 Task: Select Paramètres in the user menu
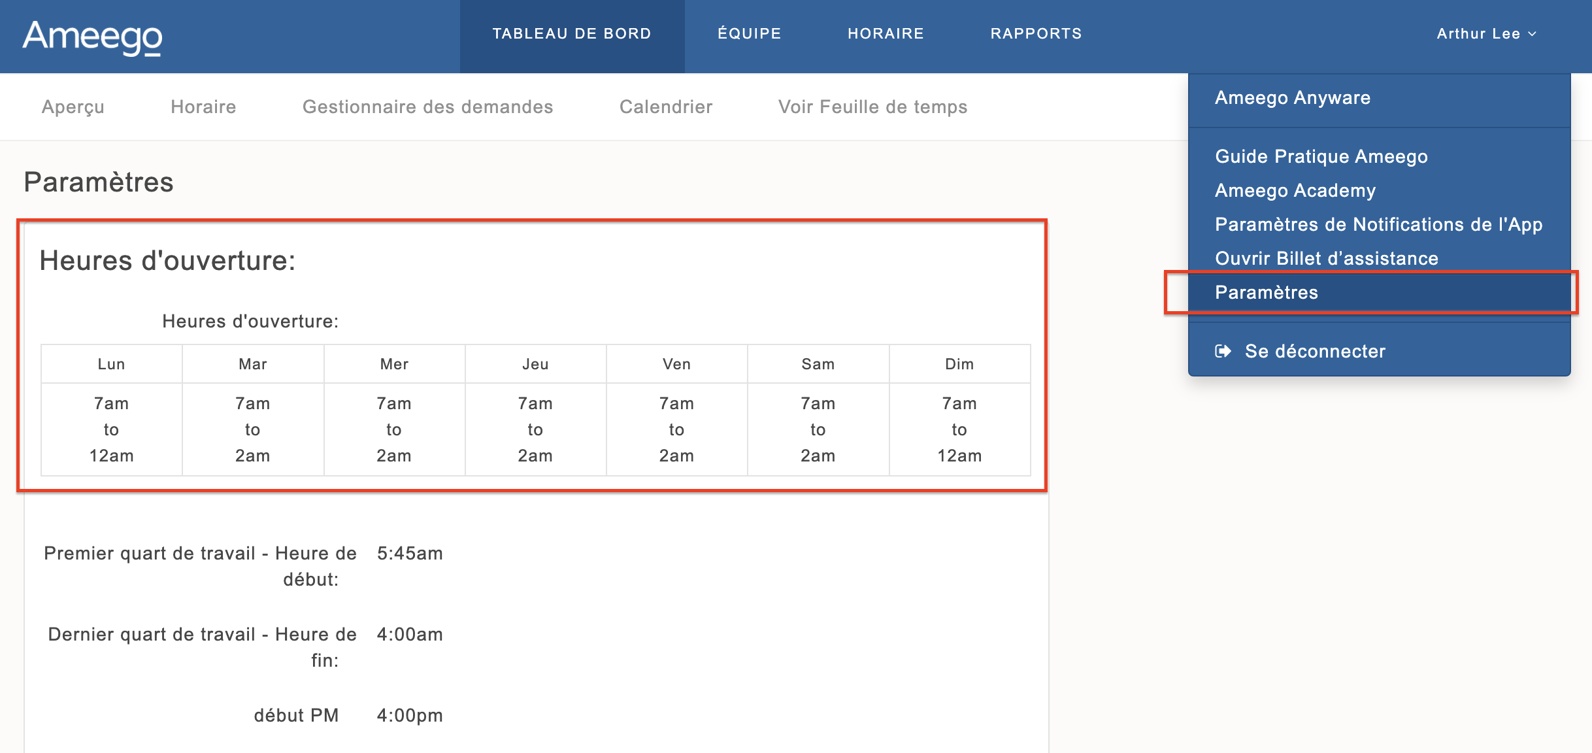point(1266,292)
